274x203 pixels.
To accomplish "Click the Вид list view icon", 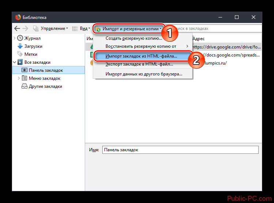I will click(x=75, y=28).
